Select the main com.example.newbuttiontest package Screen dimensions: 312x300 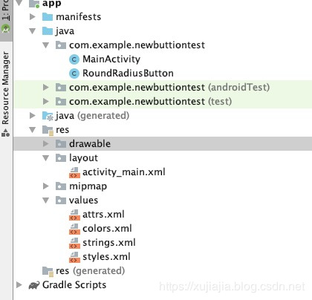(137, 45)
